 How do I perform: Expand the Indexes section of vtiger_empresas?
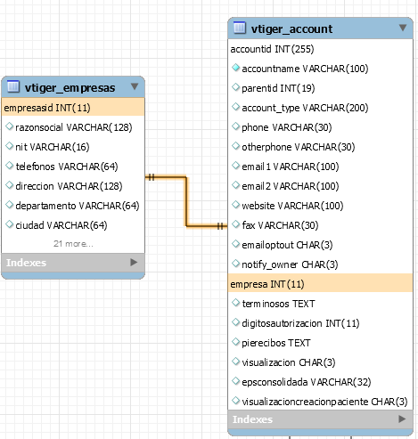coord(134,263)
